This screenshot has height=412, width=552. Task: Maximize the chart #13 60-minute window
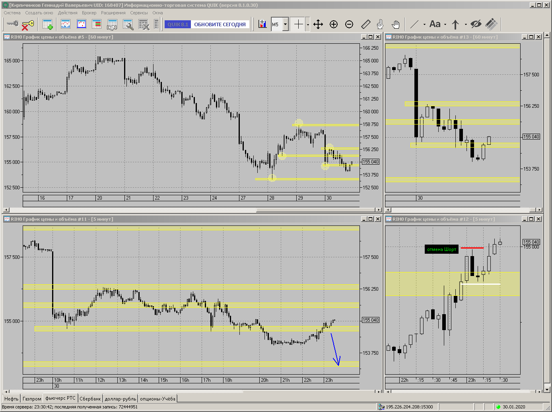click(x=531, y=37)
